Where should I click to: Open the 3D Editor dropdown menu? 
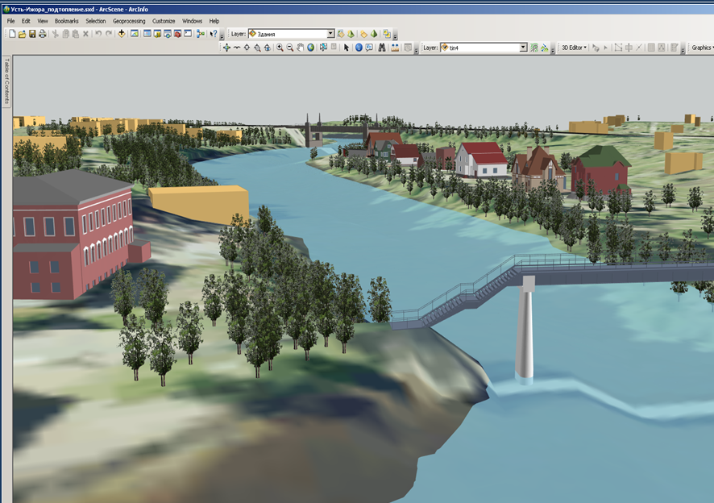(x=574, y=48)
